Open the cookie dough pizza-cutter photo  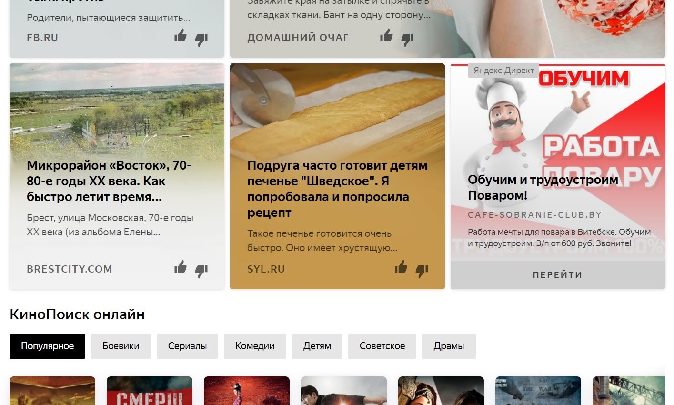tap(337, 111)
